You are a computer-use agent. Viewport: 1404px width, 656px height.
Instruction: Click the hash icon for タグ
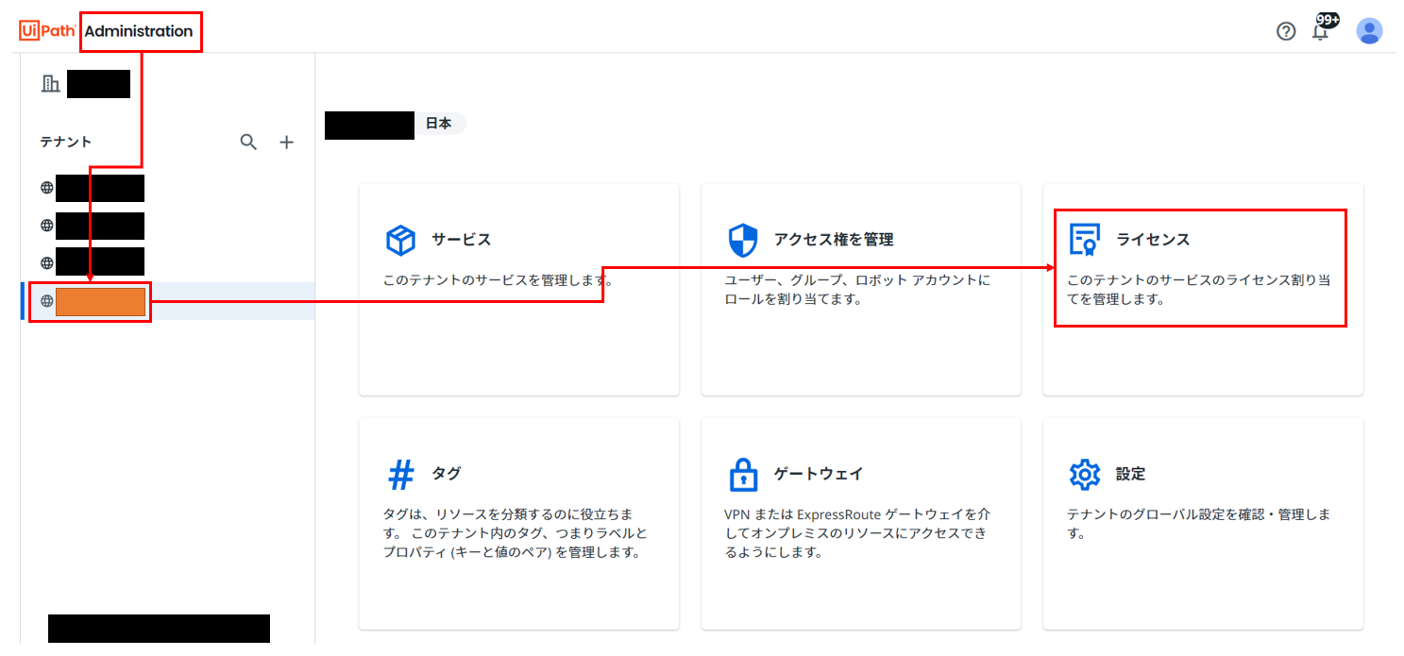[x=401, y=475]
